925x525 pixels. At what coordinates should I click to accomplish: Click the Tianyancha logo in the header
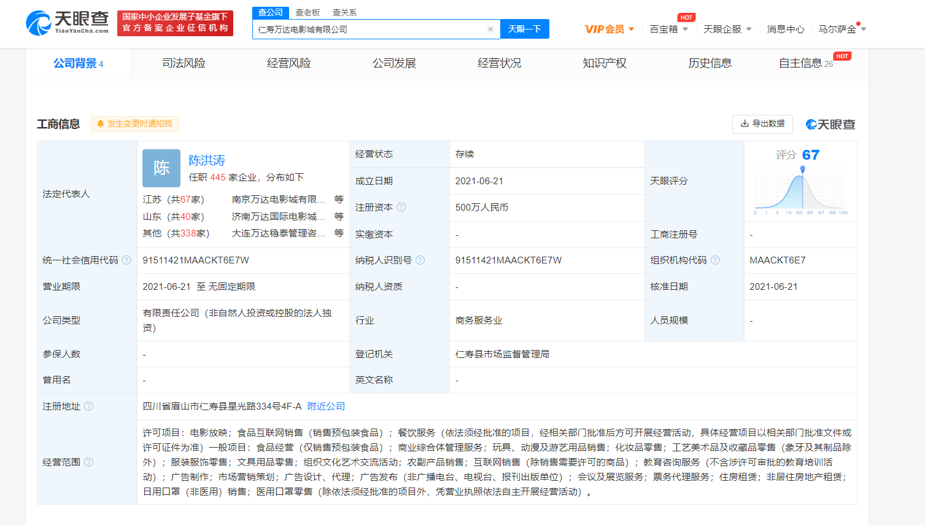(68, 23)
